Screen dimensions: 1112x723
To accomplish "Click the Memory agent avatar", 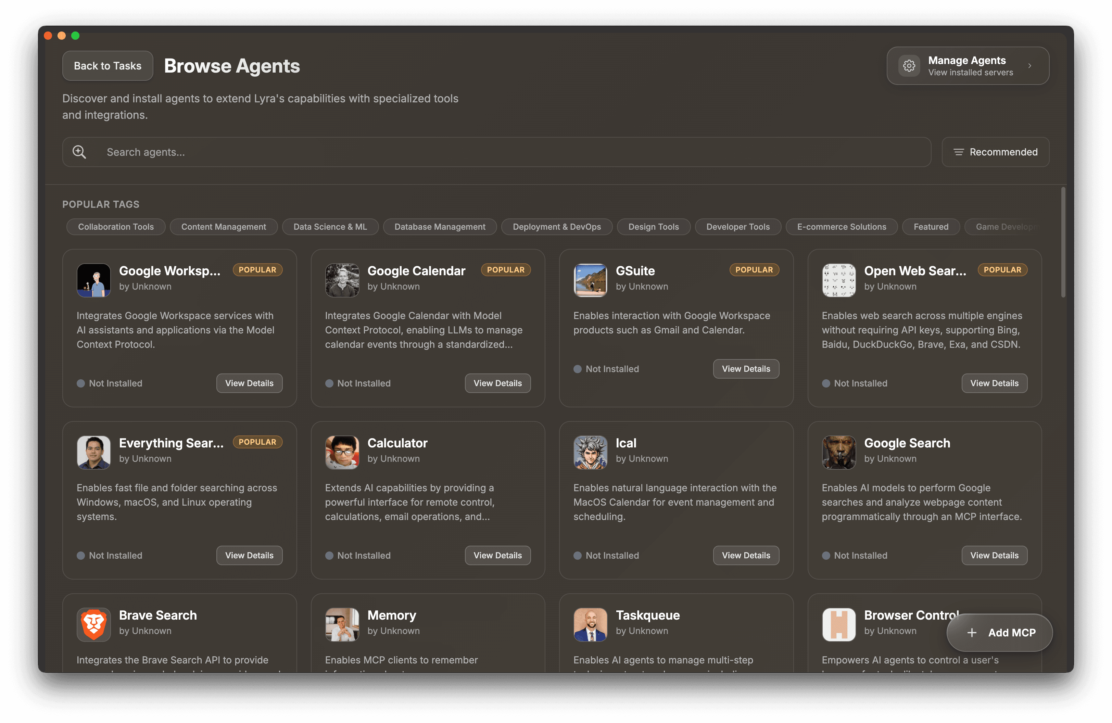I will pyautogui.click(x=342, y=624).
